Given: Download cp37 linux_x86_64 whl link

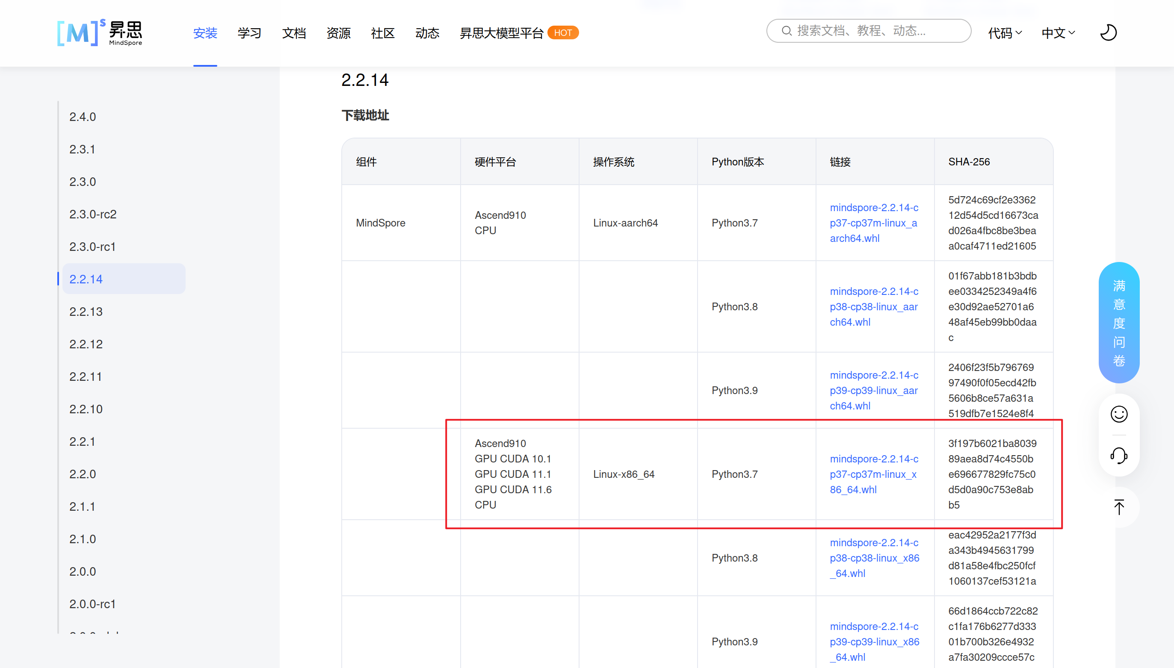Looking at the screenshot, I should point(873,474).
